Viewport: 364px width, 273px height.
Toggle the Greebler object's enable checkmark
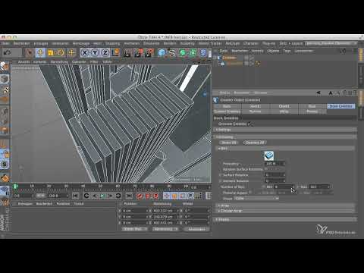coord(252,58)
